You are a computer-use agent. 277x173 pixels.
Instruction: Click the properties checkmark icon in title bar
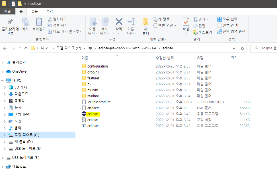point(13,3)
